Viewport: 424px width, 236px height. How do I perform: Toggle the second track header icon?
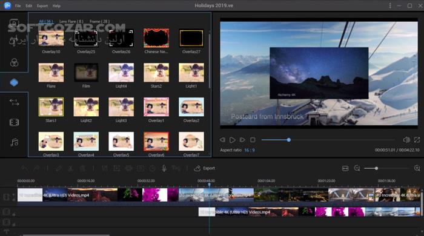tap(6, 211)
